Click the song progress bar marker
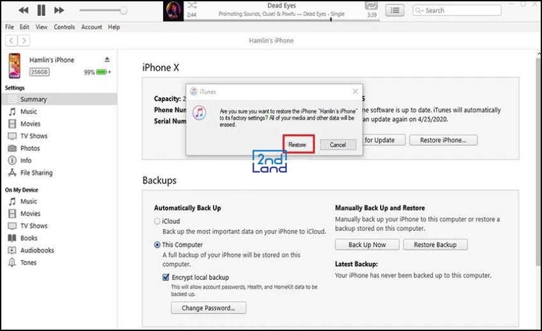This screenshot has width=542, height=331. [331, 20]
